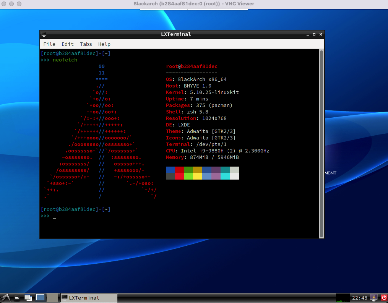
Task: Click the Kernel: 5.10.25-linuxkit line
Action: coord(203,92)
